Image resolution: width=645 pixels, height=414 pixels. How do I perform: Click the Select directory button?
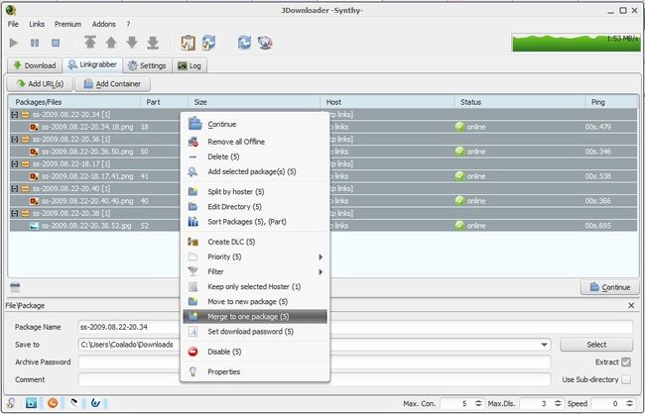[x=596, y=345]
